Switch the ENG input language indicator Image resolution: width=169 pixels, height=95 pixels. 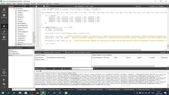tap(153, 93)
